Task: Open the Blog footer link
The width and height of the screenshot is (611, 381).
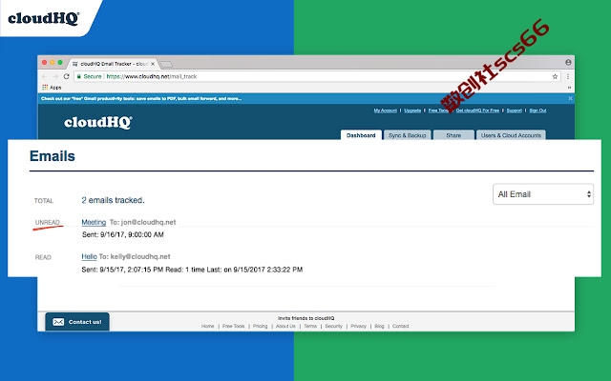Action: coord(379,326)
